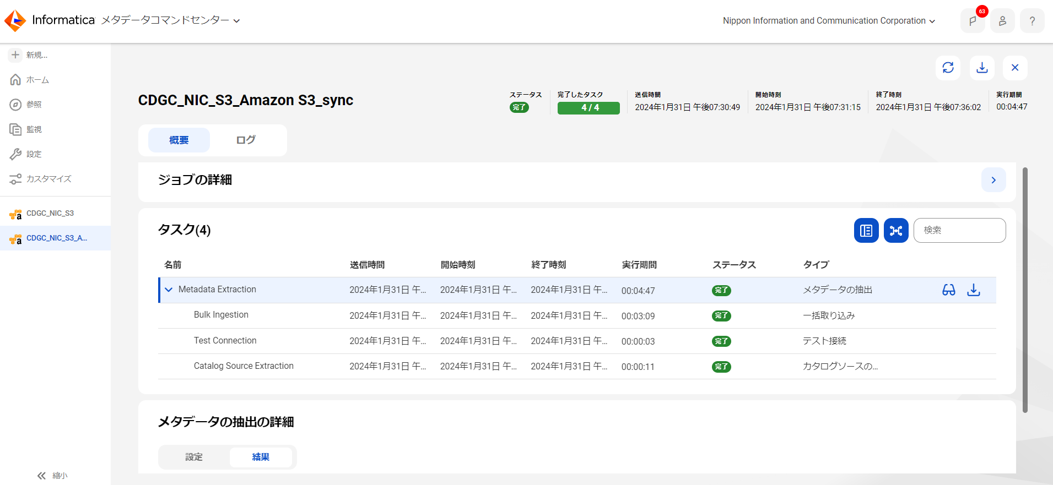Open the Nippon Information organization dropdown
Viewport: 1053px width, 485px height.
point(829,21)
